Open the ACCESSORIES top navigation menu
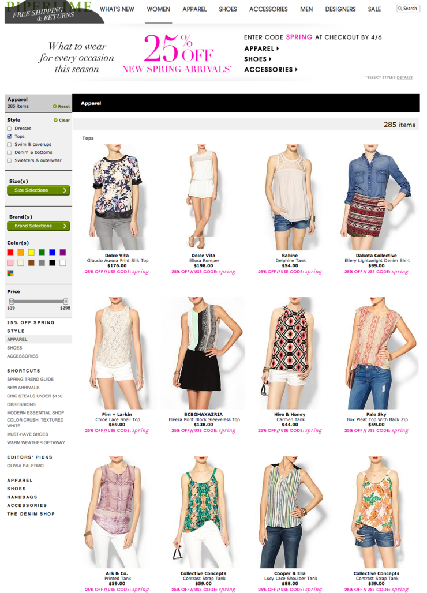Screen dimensions: 427x593 268,9
